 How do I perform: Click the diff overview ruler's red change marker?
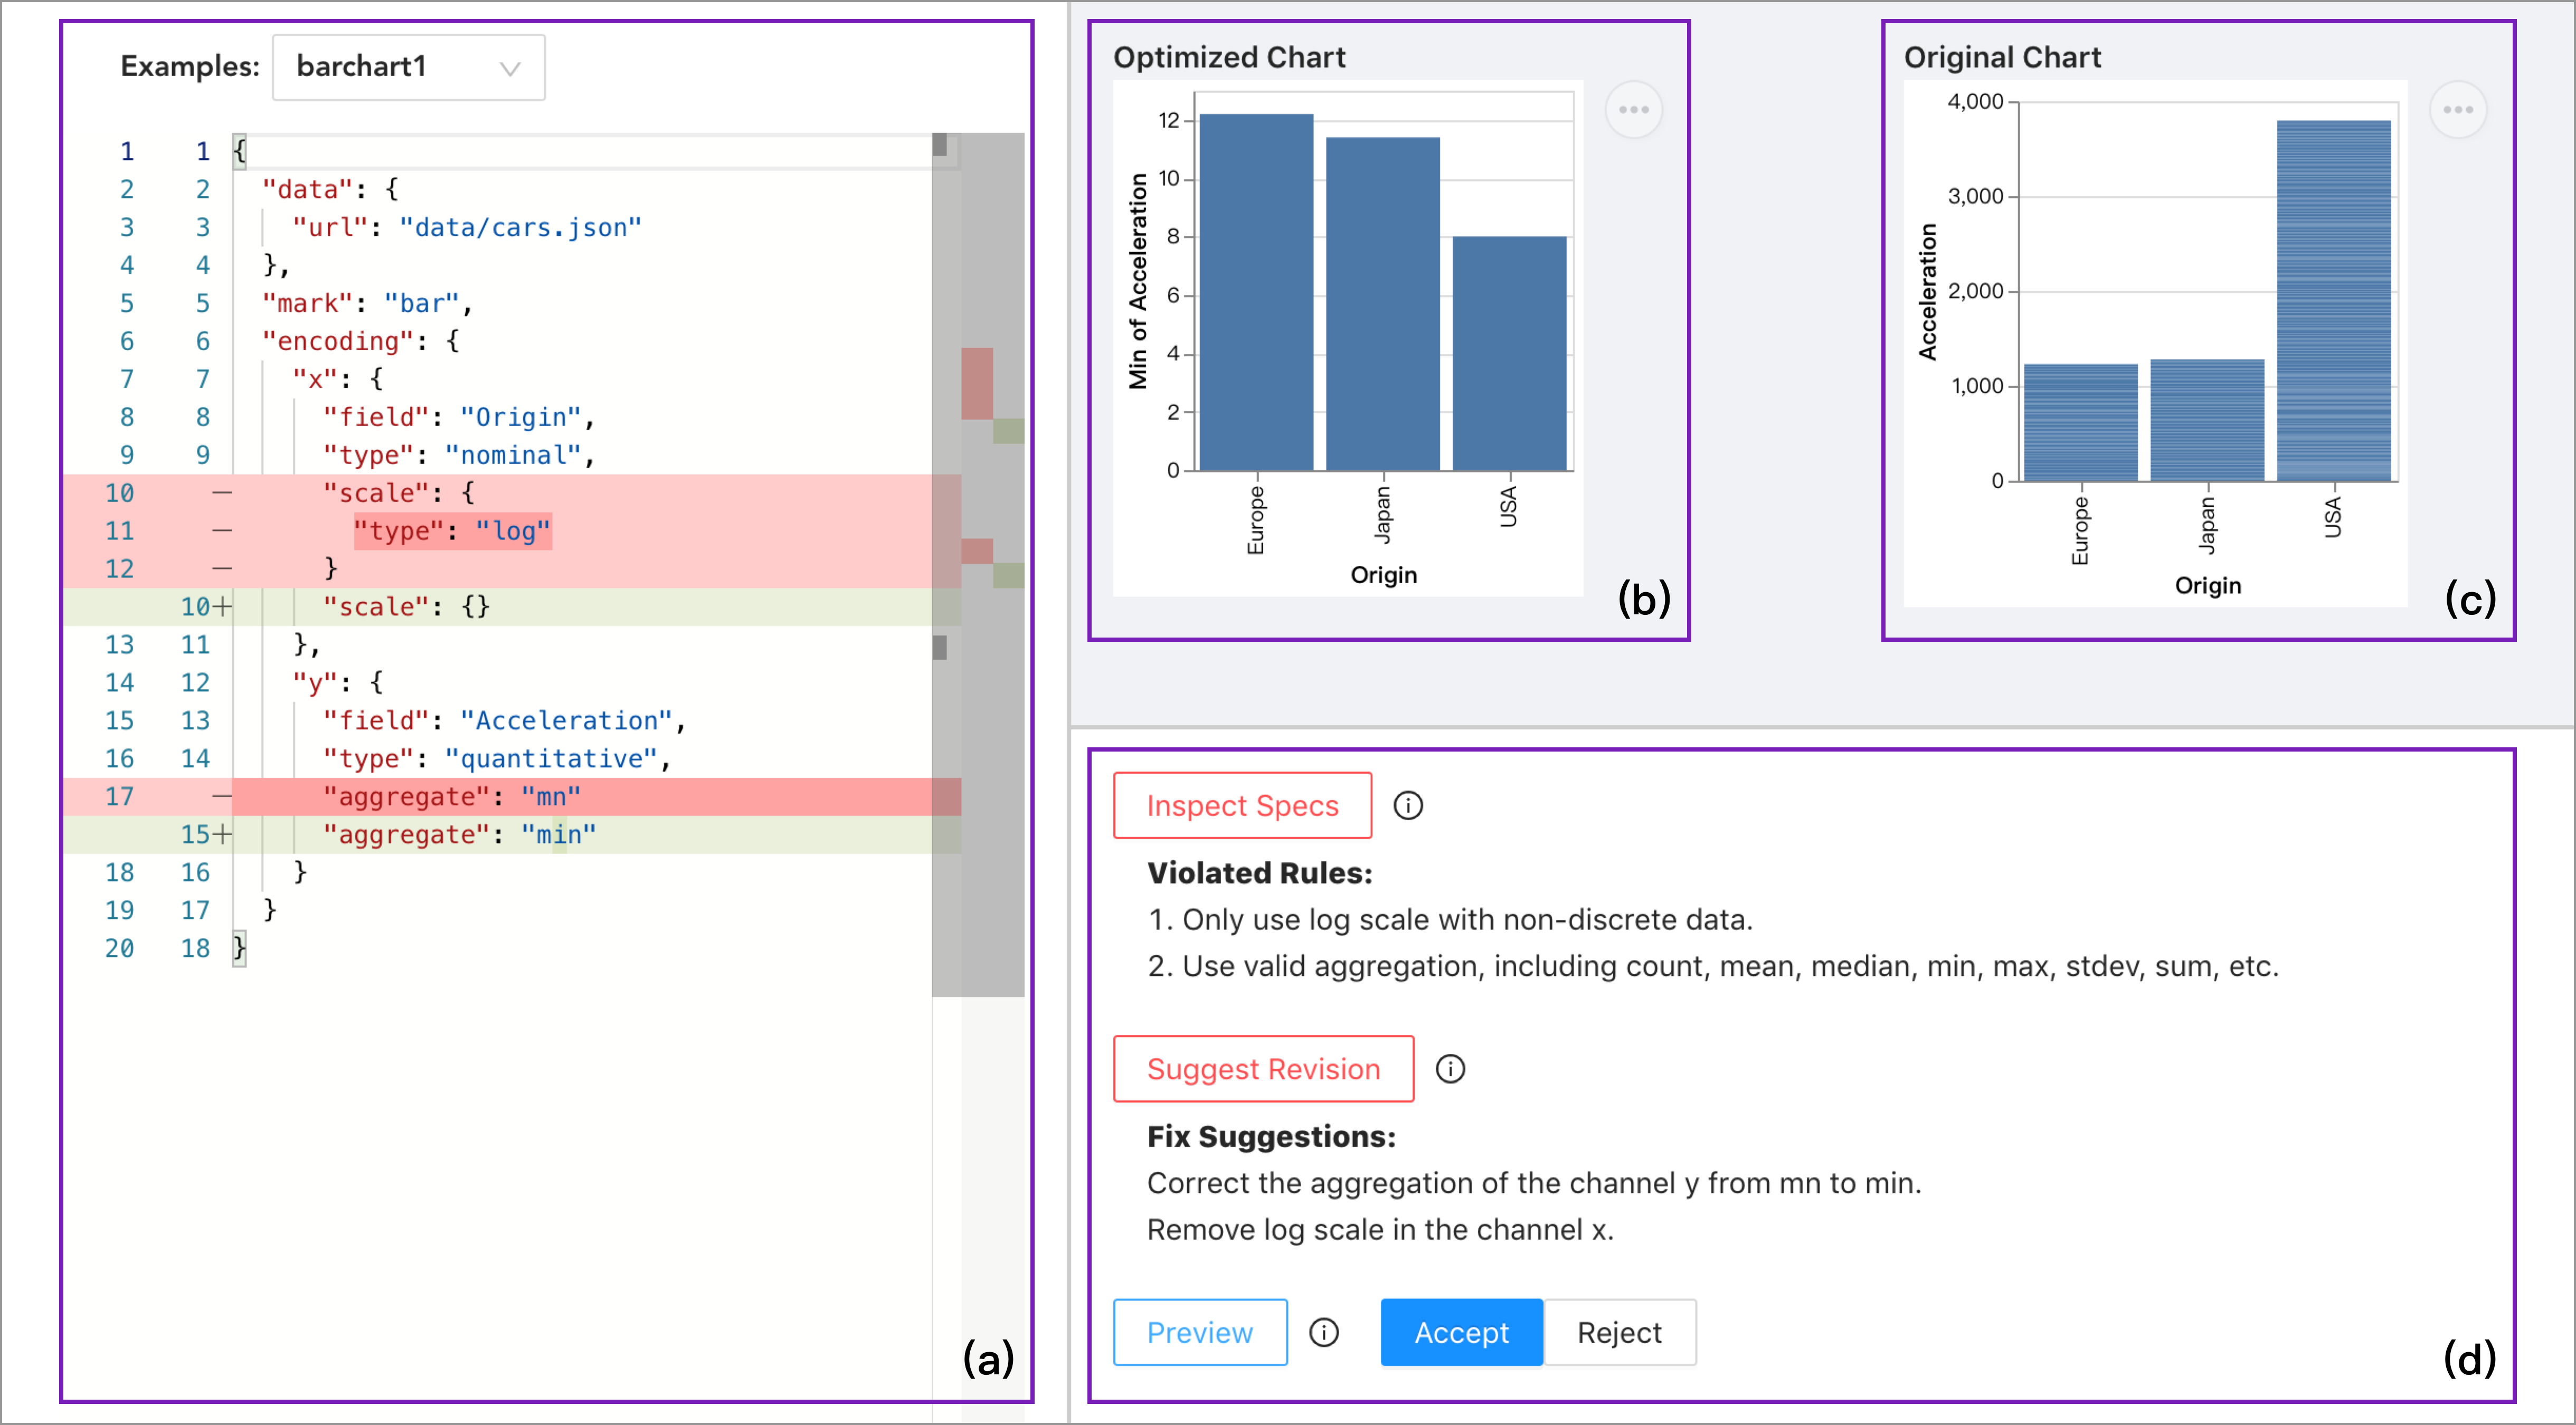click(x=977, y=383)
